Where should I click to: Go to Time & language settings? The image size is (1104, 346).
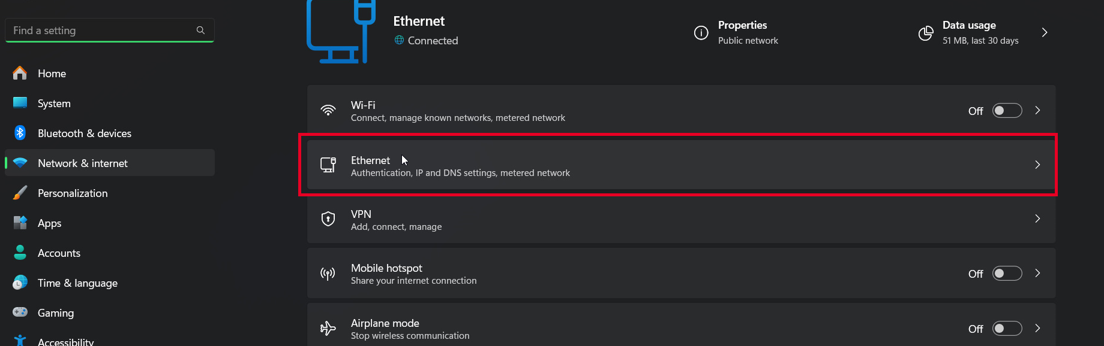(77, 283)
